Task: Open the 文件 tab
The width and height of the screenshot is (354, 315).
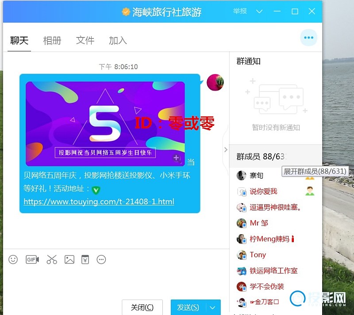Action: [85, 41]
